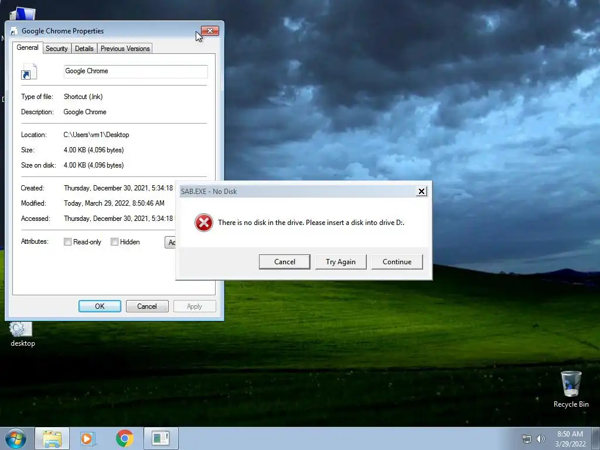The width and height of the screenshot is (600, 450).
Task: Toggle the Read-only checkbox
Action: tap(68, 242)
